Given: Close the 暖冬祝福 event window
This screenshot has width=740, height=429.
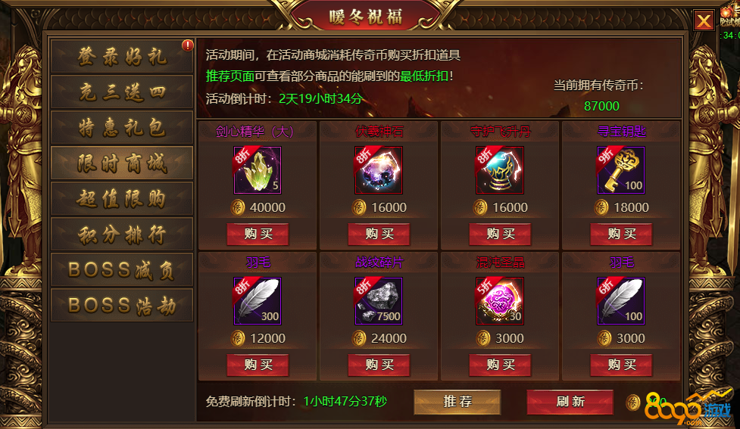Looking at the screenshot, I should coord(704,20).
